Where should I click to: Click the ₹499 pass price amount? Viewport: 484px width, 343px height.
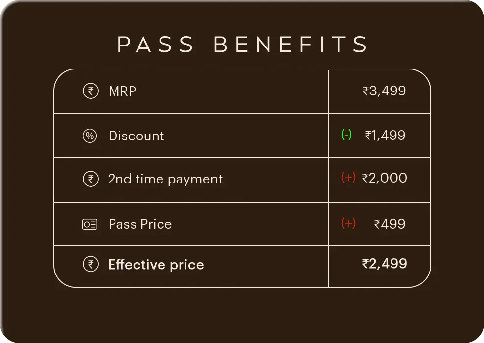390,224
